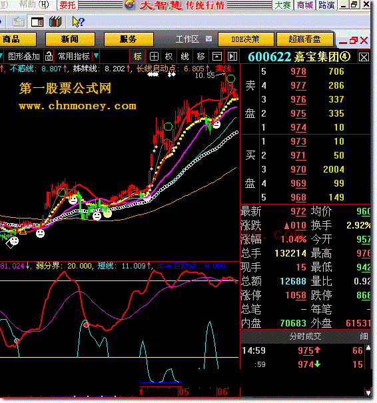This screenshot has width=377, height=403.
Task: Click the red minimize inner window icon
Action: tap(343, 41)
